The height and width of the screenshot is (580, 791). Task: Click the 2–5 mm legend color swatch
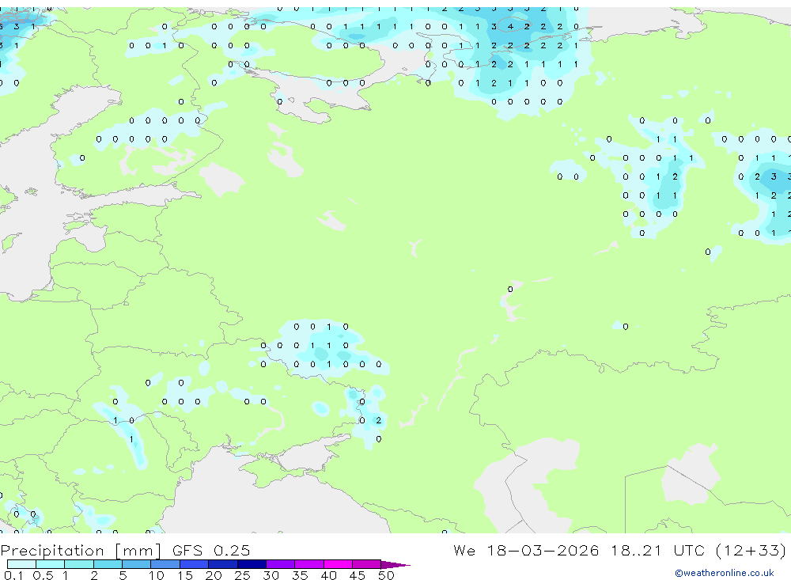pos(108,564)
